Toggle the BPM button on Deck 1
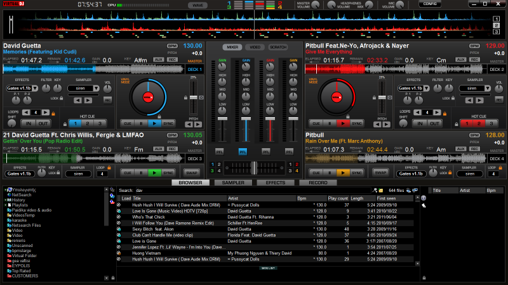The height and width of the screenshot is (285, 508). click(x=172, y=46)
